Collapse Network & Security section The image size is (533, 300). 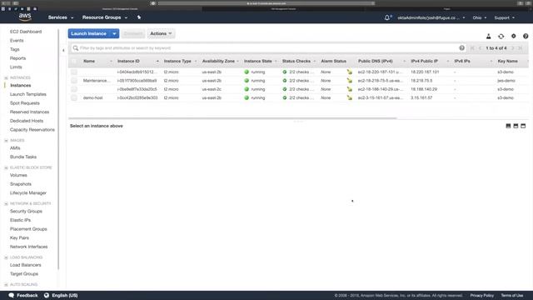(x=6, y=203)
